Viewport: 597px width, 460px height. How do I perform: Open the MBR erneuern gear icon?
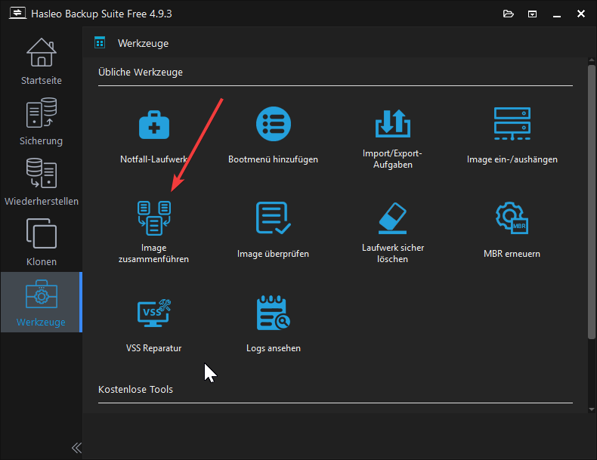click(512, 218)
